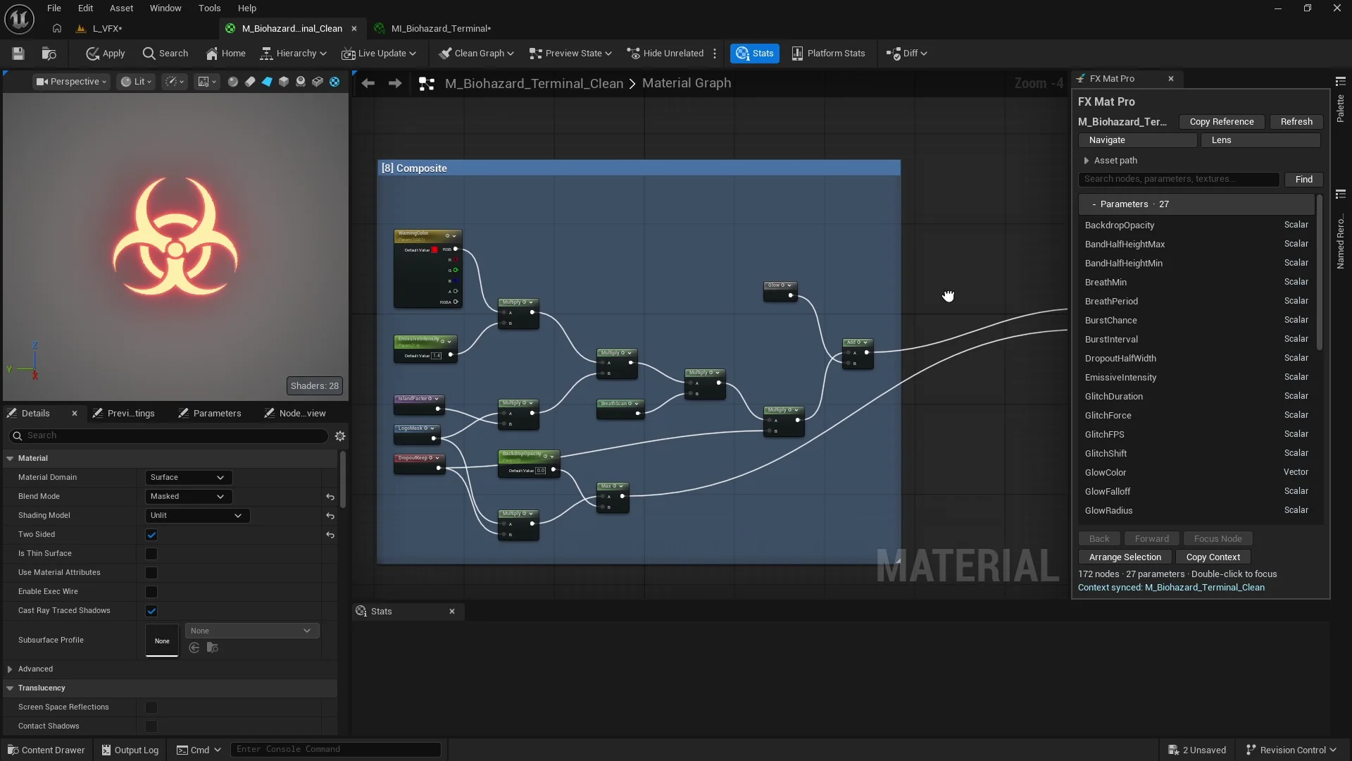Screen dimensions: 1352x761
Task: Open Details search settings gear
Action: point(340,436)
